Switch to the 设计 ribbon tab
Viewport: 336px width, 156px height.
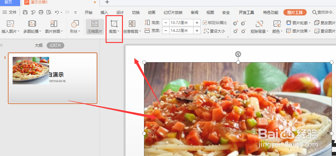pyautogui.click(x=120, y=12)
